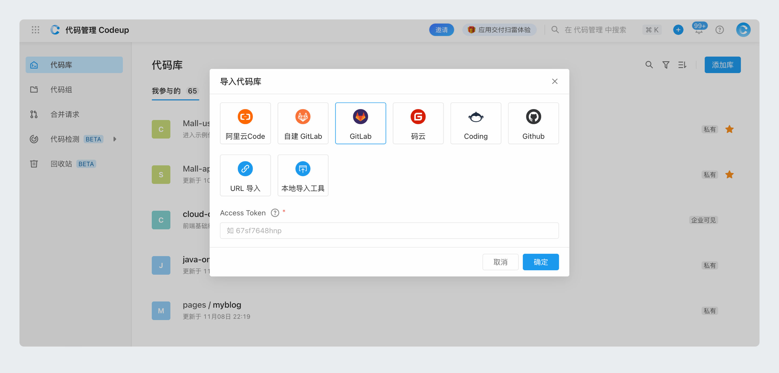Focus the Access Token input field
The height and width of the screenshot is (373, 779).
[389, 230]
